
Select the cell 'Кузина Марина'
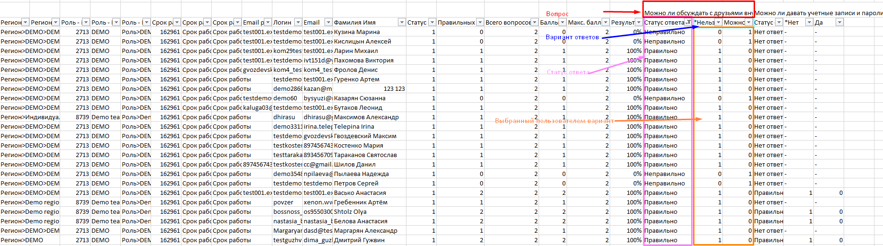pos(369,32)
